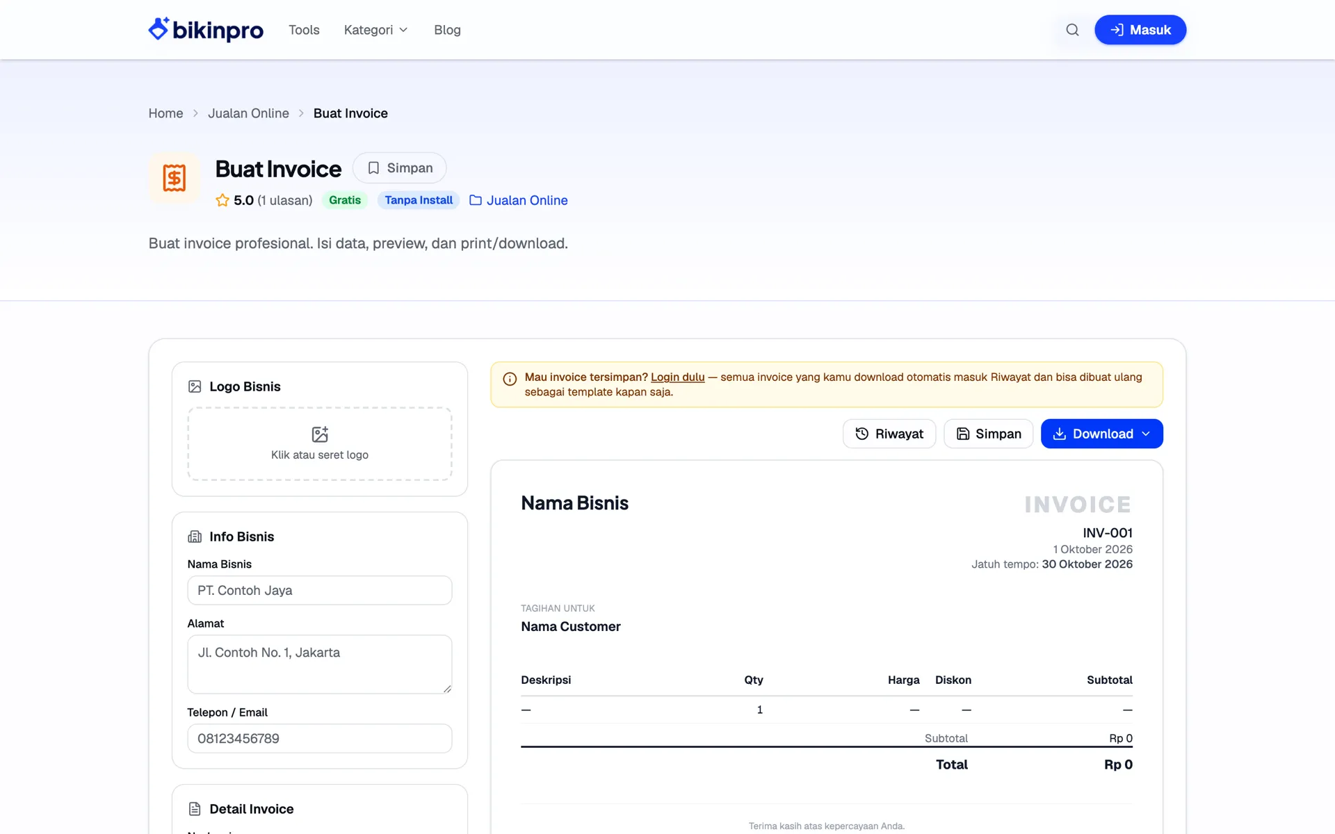This screenshot has height=834, width=1335.
Task: Click the due date 30 Oktober 2026
Action: click(x=1087, y=564)
